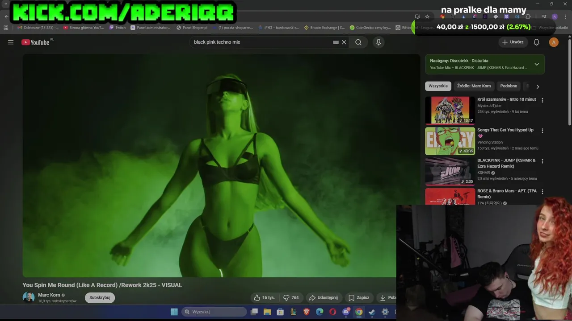Open the 'Strona główna YouT...' bookmark

84,28
